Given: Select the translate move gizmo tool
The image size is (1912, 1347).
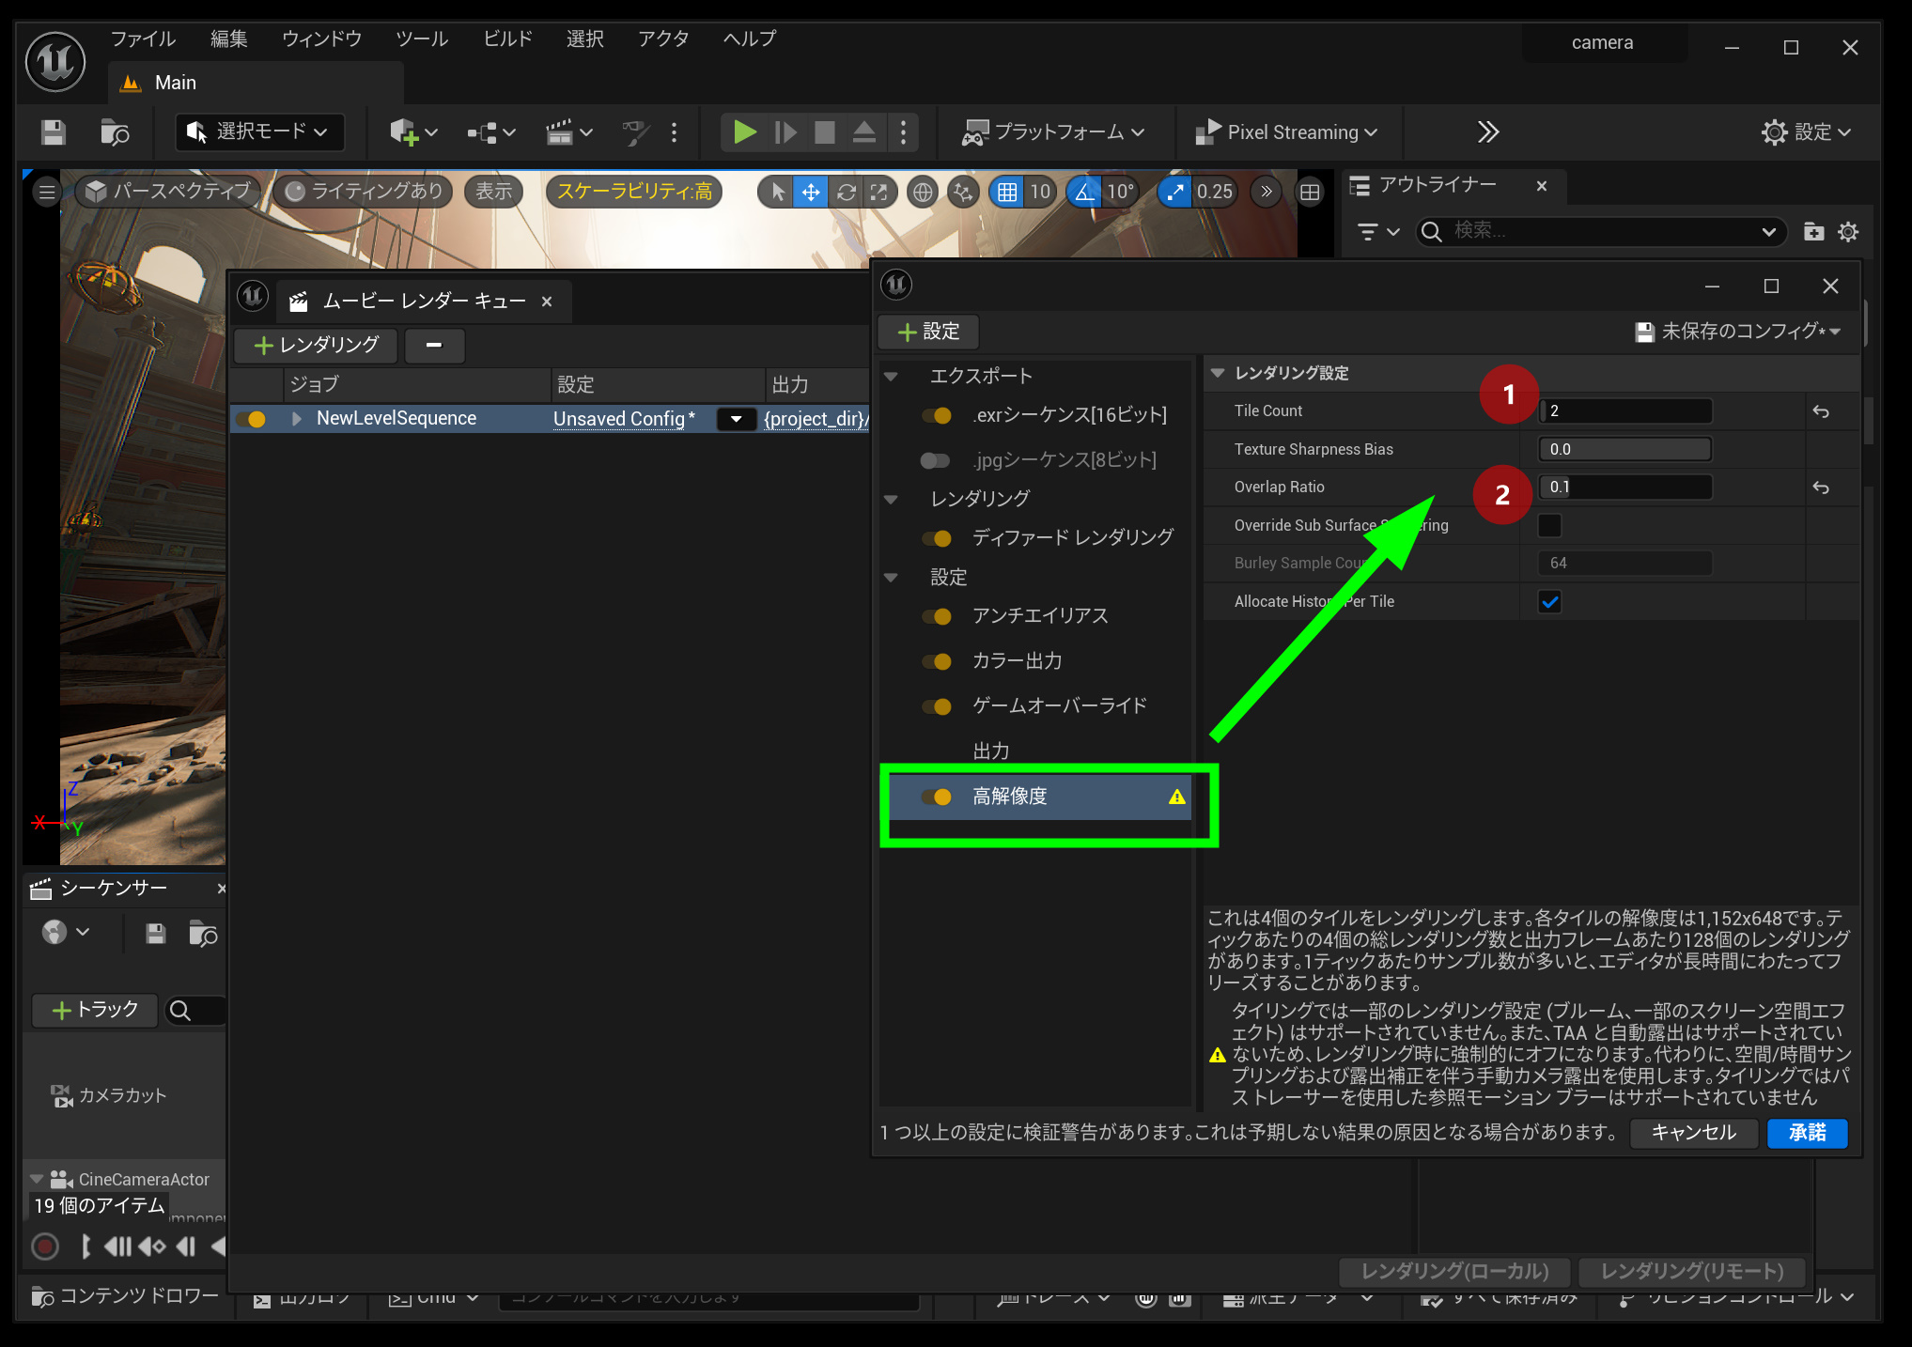Looking at the screenshot, I should click(810, 193).
